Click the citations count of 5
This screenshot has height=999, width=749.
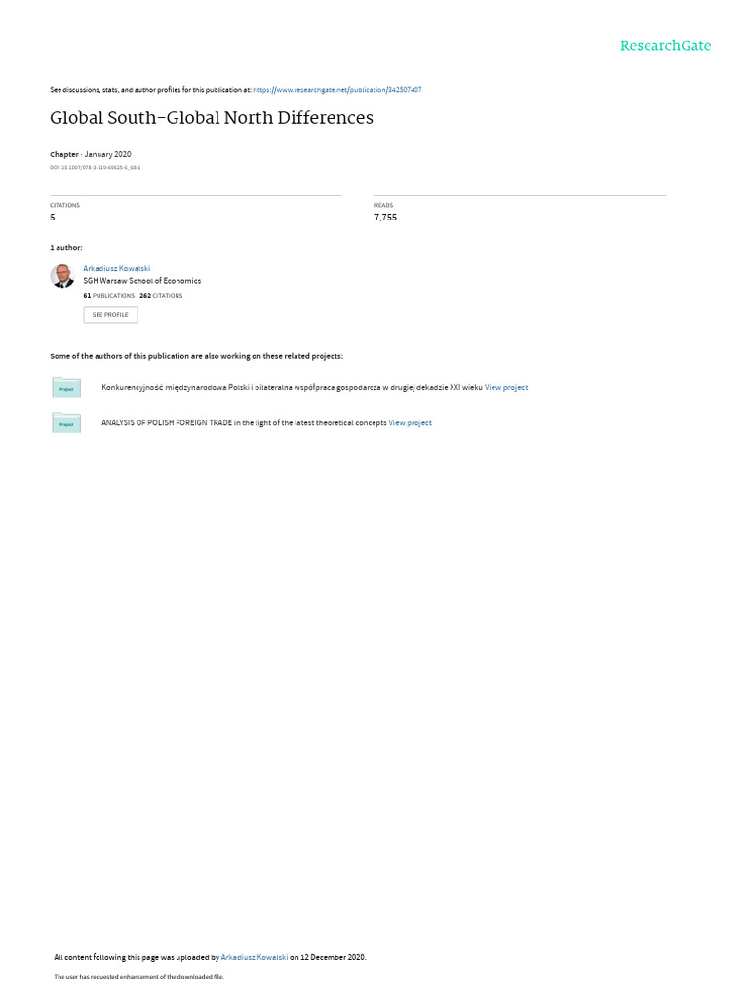click(x=53, y=218)
